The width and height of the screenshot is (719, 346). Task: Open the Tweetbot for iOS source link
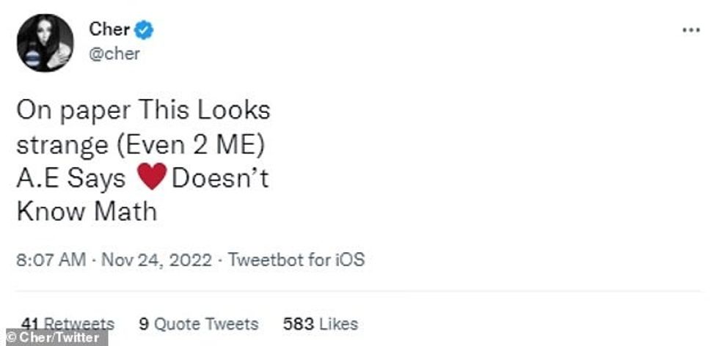pyautogui.click(x=297, y=259)
